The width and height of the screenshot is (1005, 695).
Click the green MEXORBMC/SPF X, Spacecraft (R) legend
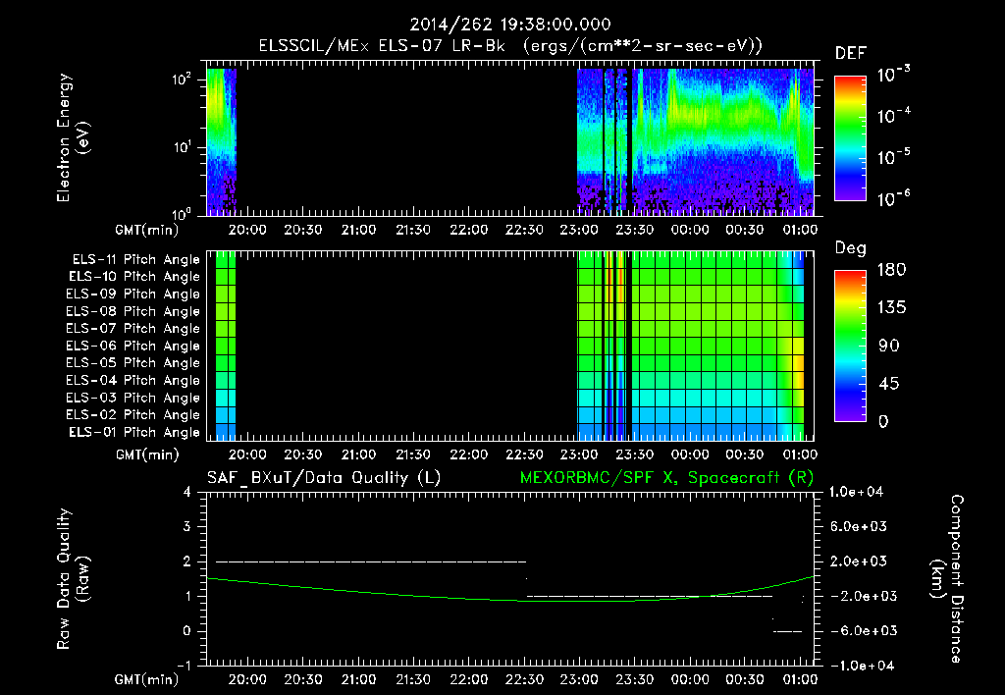pos(666,478)
